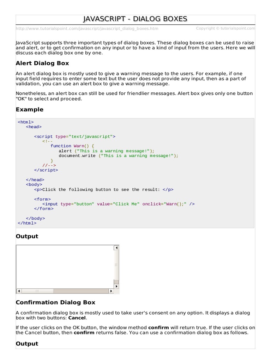Click the dark track of the horizontal scrollbar
The height and width of the screenshot is (361, 271).
(81, 291)
